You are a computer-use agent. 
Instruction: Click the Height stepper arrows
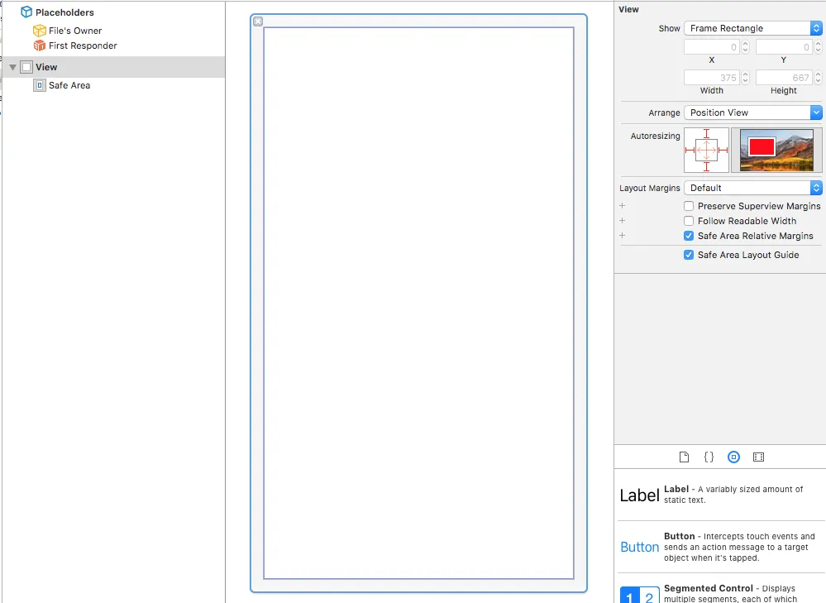(x=818, y=78)
